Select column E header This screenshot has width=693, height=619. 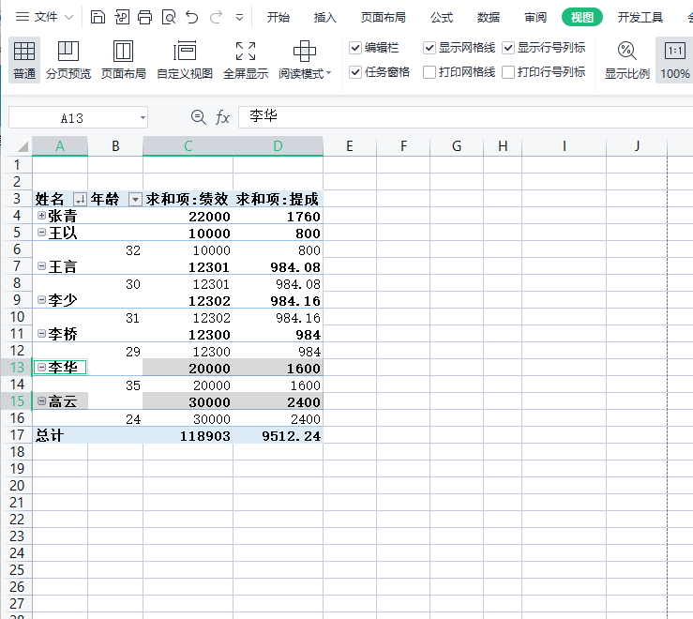pos(350,146)
